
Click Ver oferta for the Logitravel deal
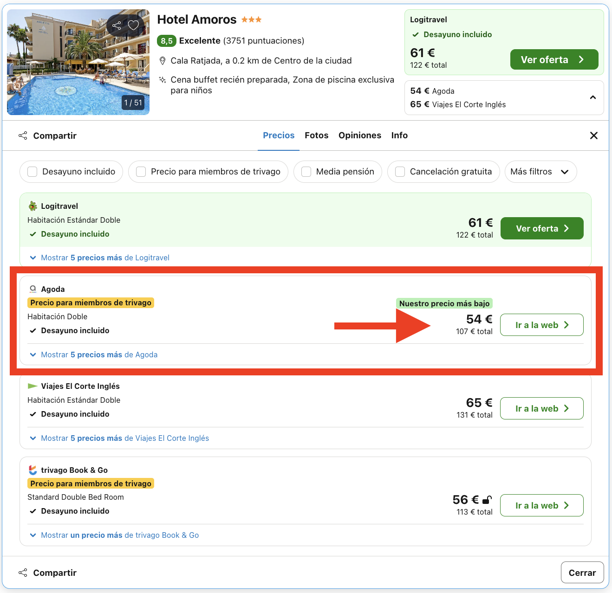(x=541, y=228)
